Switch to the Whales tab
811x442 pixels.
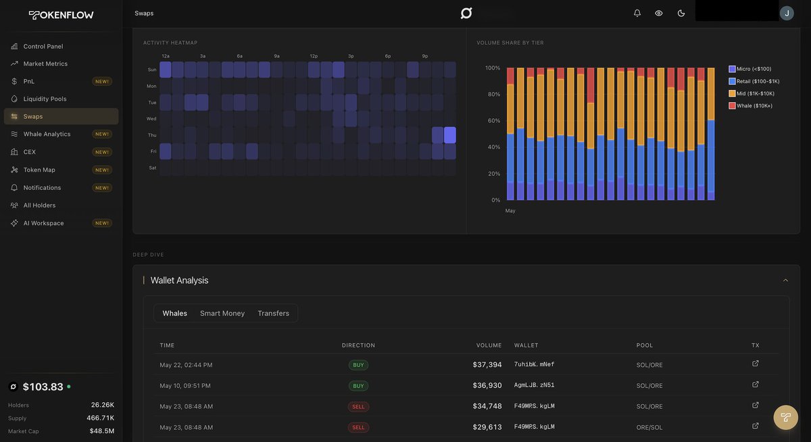point(175,313)
